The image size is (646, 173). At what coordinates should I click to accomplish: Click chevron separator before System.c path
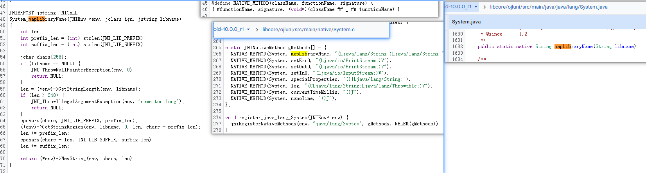click(x=257, y=30)
